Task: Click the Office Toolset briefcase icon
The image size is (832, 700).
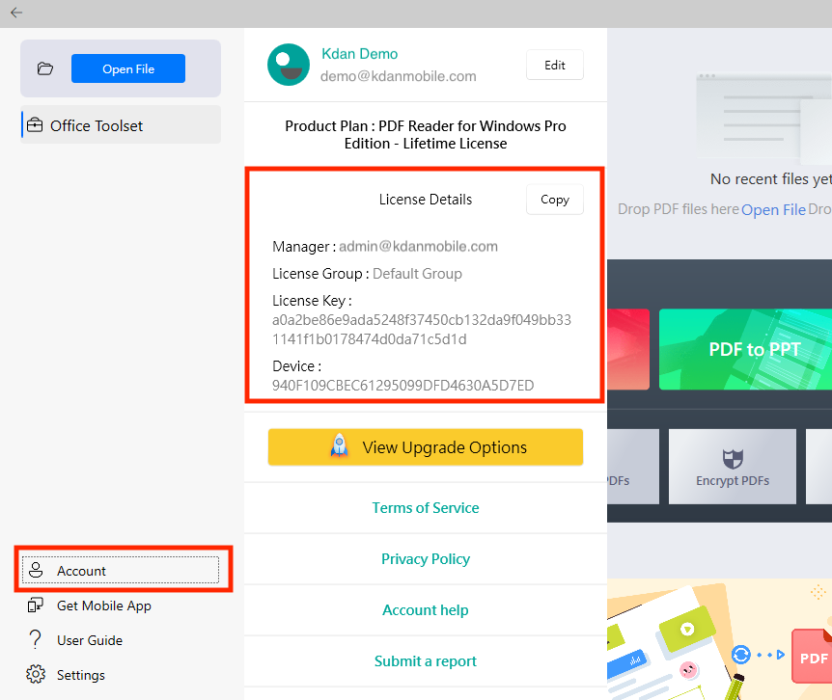Action: click(35, 125)
